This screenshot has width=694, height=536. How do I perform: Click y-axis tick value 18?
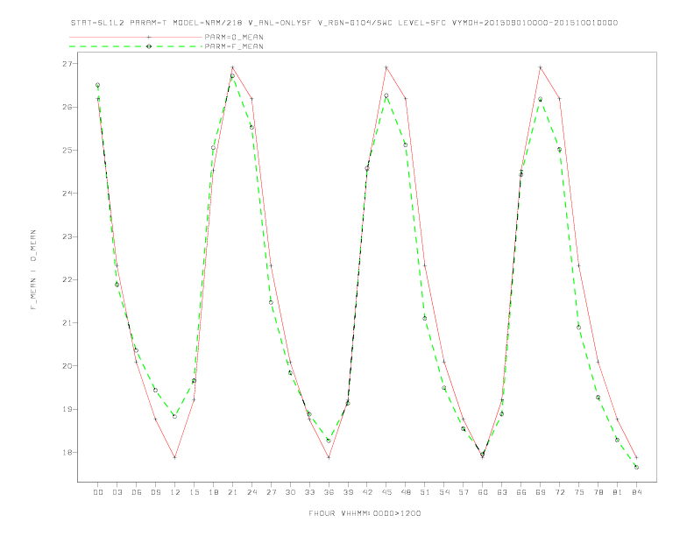click(67, 453)
